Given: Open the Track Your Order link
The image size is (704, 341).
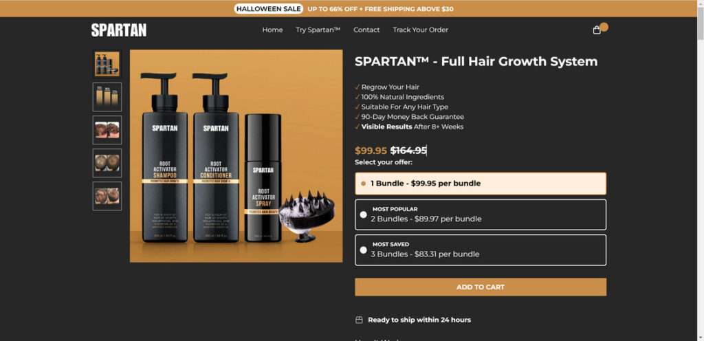Looking at the screenshot, I should [x=420, y=30].
